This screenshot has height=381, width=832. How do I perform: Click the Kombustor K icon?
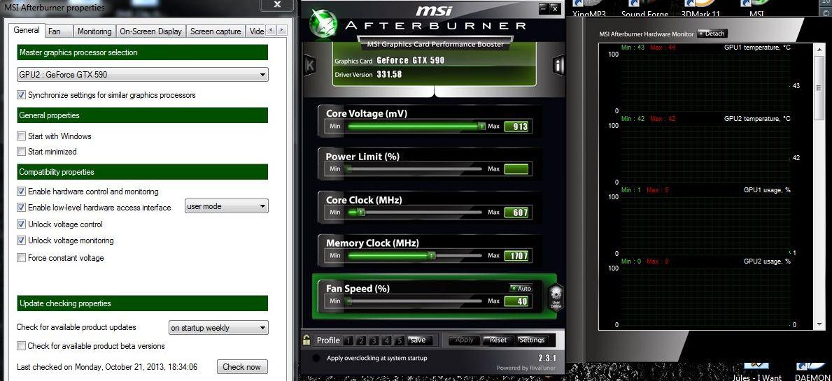pos(310,66)
